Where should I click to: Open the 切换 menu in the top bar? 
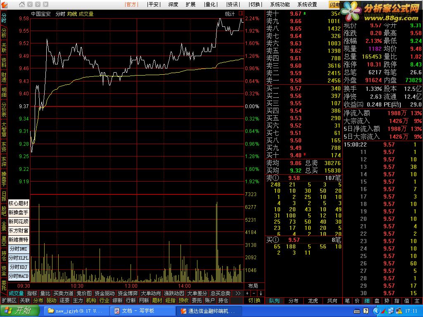point(255,4)
